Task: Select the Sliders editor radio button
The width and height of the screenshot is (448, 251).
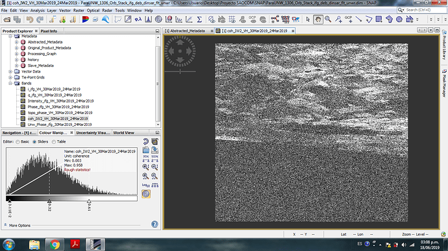Action: [x=34, y=142]
